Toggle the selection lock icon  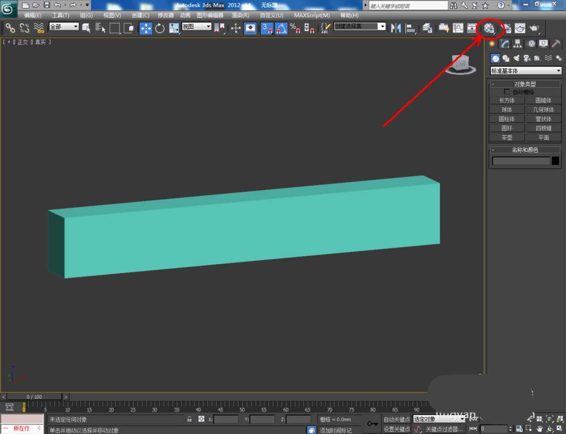(x=190, y=419)
